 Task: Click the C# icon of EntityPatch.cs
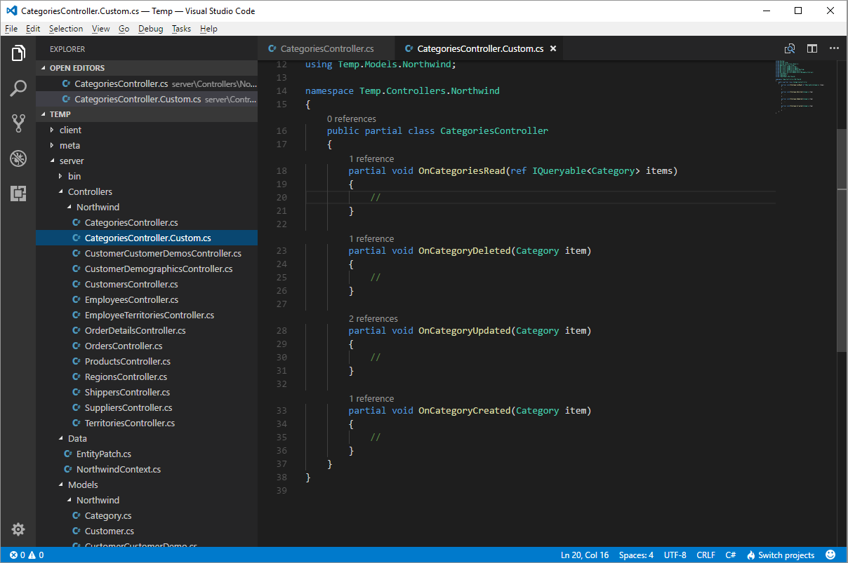(69, 454)
